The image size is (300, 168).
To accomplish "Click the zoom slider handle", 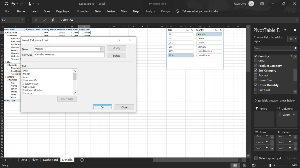I will point(270,165).
